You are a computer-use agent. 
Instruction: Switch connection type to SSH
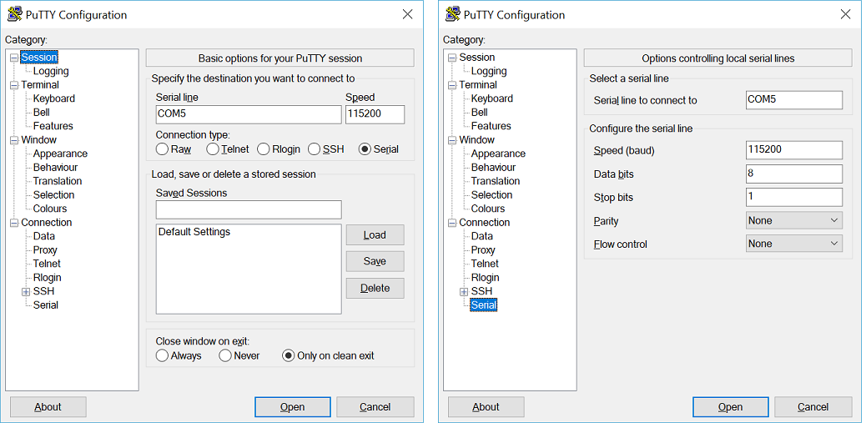315,149
